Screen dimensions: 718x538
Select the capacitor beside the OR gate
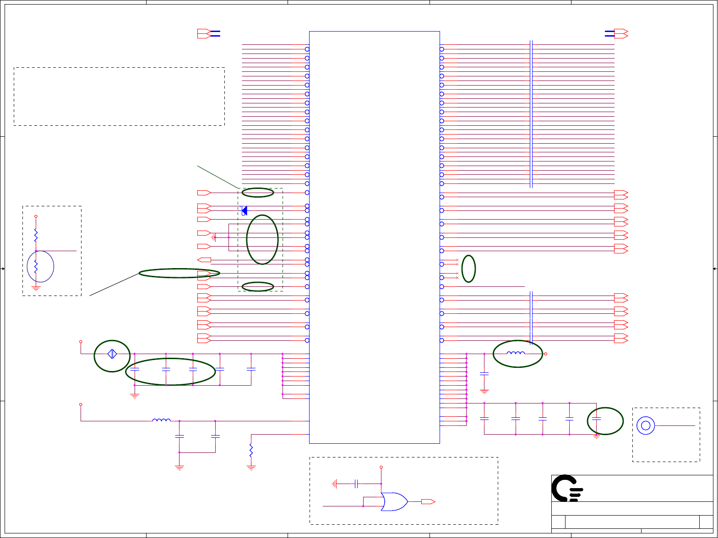point(356,484)
